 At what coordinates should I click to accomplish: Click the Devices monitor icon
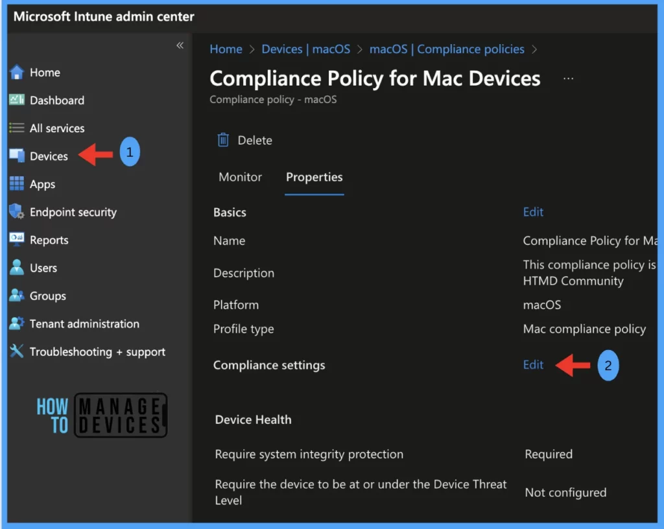coord(17,156)
